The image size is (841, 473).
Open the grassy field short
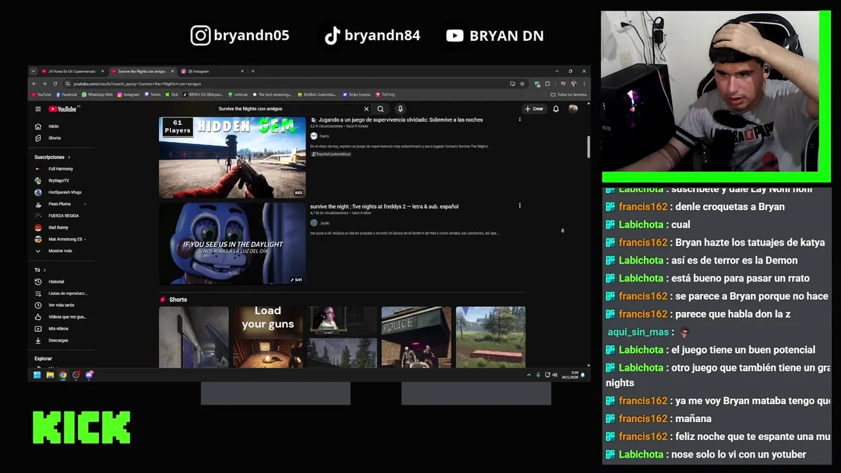coord(491,336)
